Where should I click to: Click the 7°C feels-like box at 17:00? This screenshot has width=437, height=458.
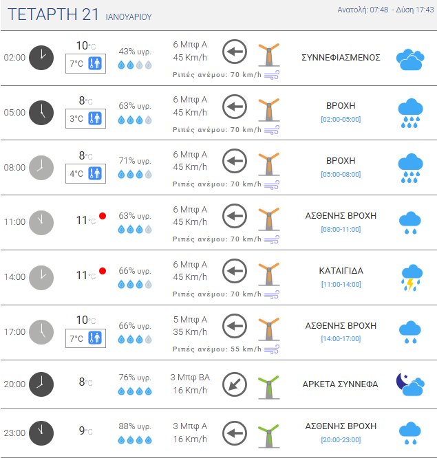(x=86, y=338)
